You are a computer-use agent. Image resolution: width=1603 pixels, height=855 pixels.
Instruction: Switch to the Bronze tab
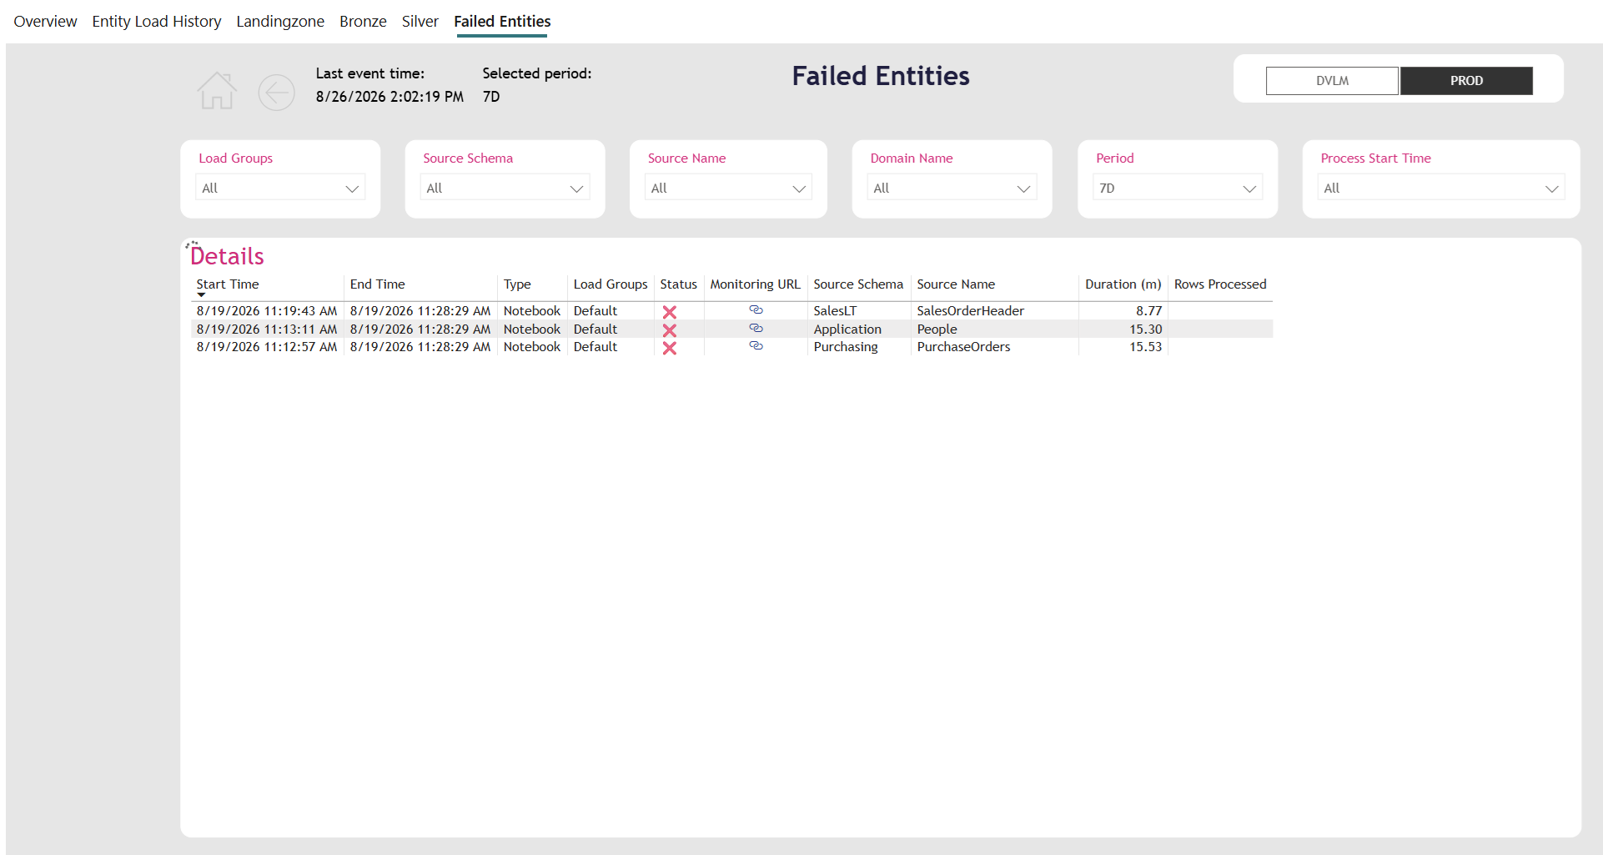tap(363, 22)
